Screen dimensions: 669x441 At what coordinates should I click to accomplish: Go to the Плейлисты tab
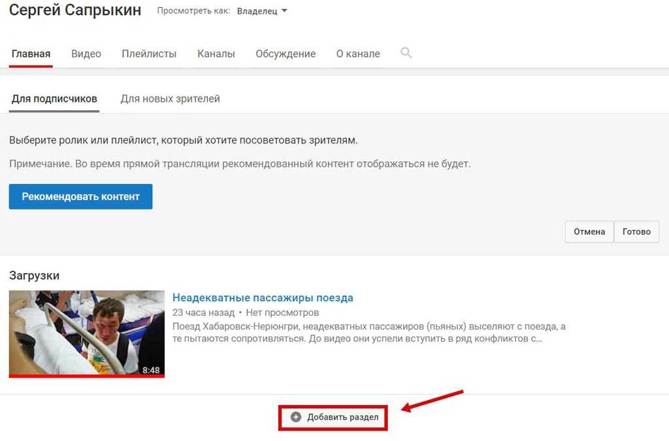149,54
